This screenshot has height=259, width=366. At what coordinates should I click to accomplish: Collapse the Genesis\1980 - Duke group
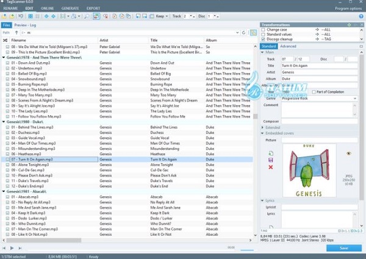[x=3, y=121]
